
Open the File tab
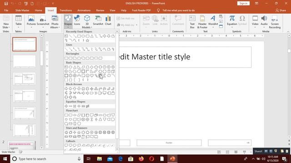pos(6,10)
